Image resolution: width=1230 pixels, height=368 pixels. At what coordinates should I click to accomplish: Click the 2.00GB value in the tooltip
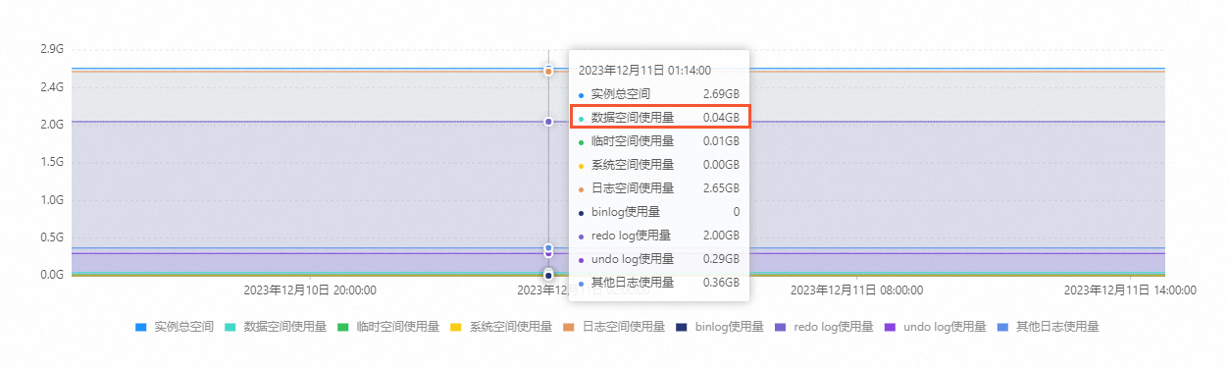(x=721, y=236)
